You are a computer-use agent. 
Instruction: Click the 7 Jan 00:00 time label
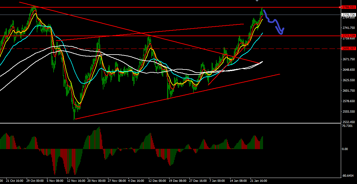218,181
